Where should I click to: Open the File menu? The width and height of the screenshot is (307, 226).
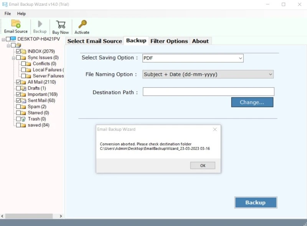tap(8, 13)
